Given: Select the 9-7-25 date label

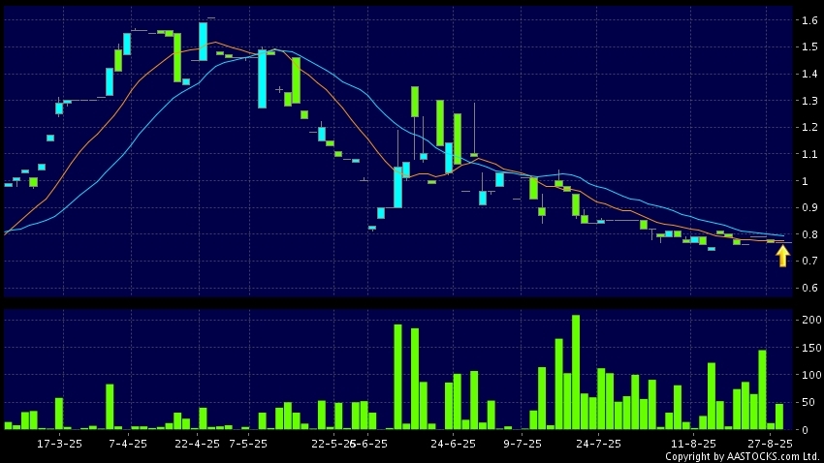Looking at the screenshot, I should click(x=522, y=444).
